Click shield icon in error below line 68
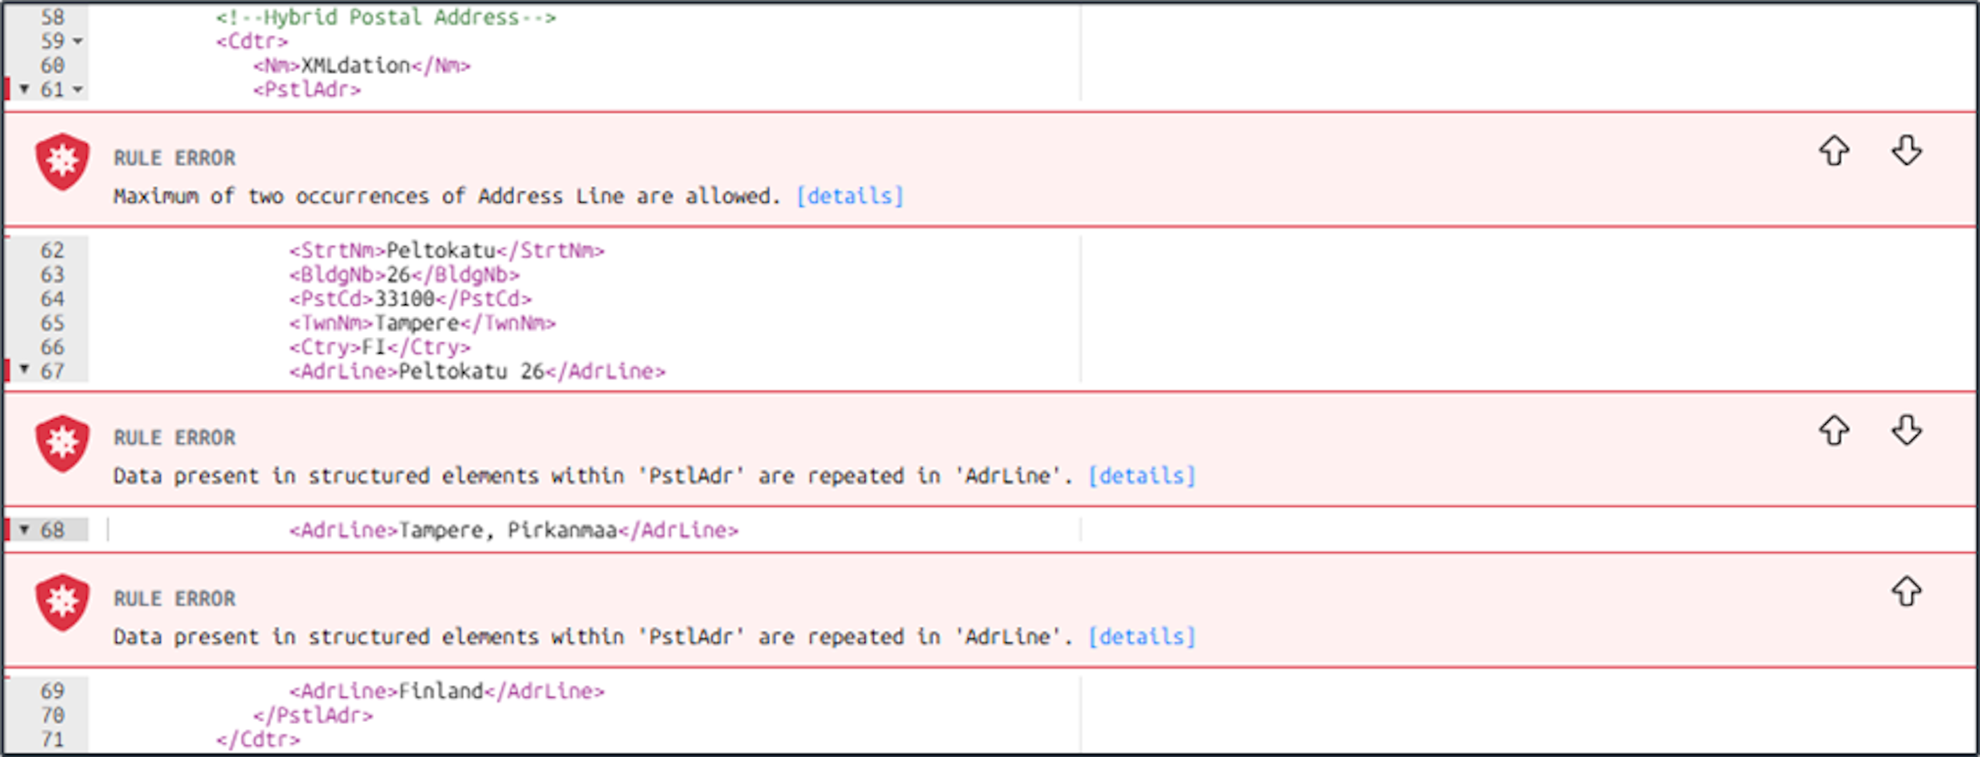This screenshot has width=1980, height=757. point(62,603)
